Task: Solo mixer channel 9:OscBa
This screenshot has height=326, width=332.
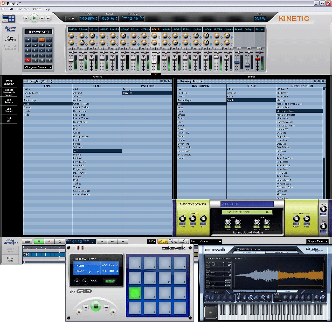Action: 158,49
